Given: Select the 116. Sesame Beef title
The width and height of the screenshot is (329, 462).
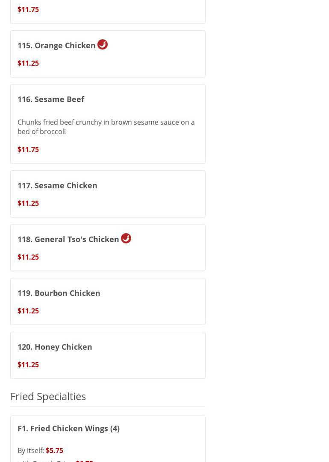Looking at the screenshot, I should 51,99.
